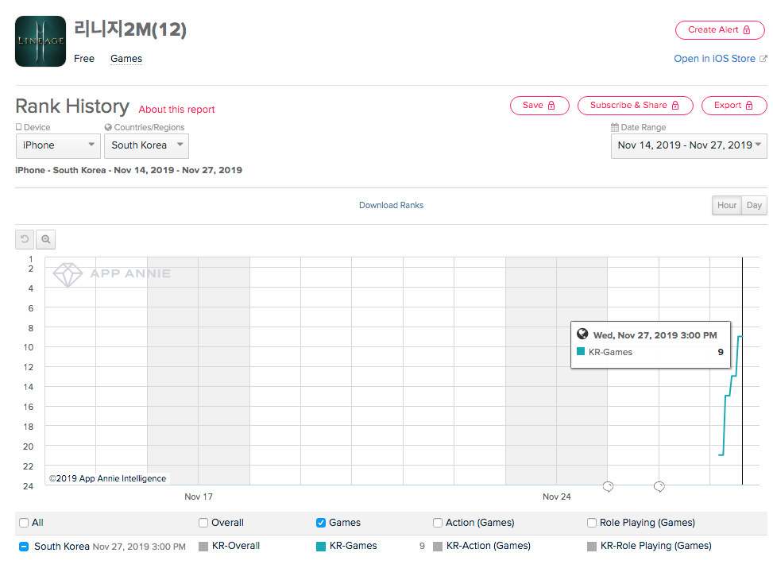Click the globe icon beside Countries/Regions
This screenshot has width=773, height=576.
pos(108,127)
